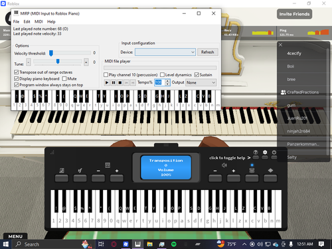The height and width of the screenshot is (249, 332).
Task: Click the Velocity threshold slider handle
Action: coord(51,53)
